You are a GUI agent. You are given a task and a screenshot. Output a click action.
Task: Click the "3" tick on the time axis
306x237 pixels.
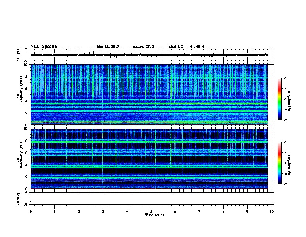click(x=103, y=211)
